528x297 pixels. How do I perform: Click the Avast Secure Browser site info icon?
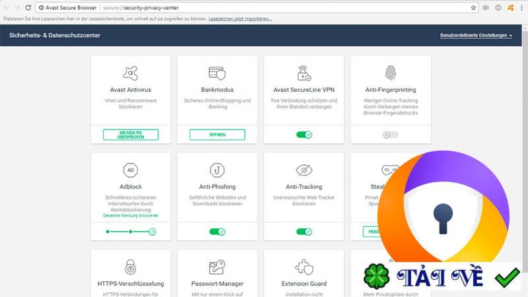tap(41, 7)
